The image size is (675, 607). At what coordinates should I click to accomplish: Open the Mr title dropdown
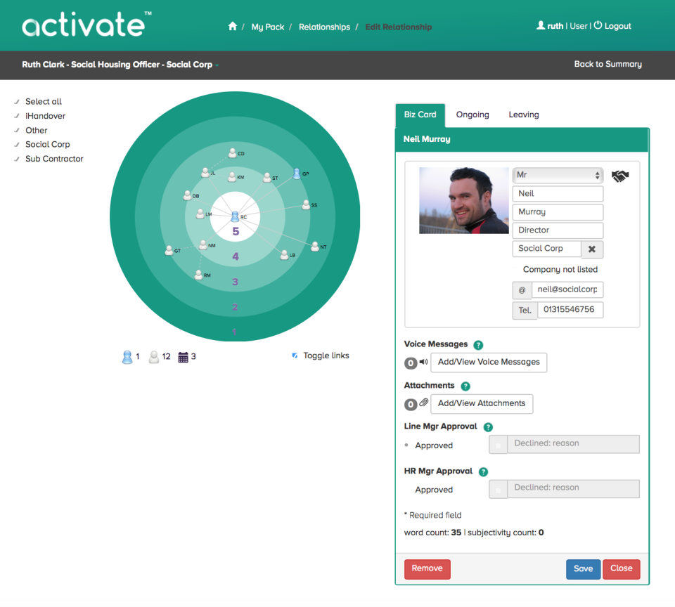tap(558, 175)
